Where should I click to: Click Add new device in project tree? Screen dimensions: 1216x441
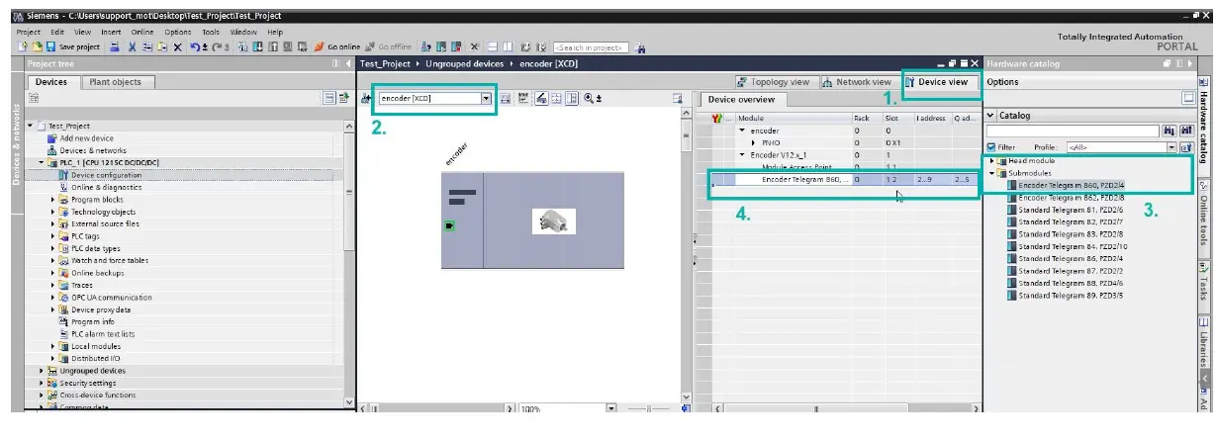(x=87, y=138)
